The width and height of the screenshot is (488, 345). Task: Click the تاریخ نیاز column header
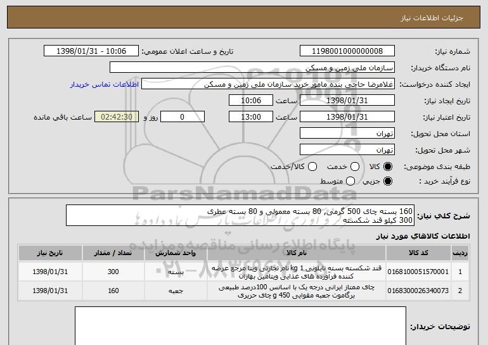[x=50, y=253]
